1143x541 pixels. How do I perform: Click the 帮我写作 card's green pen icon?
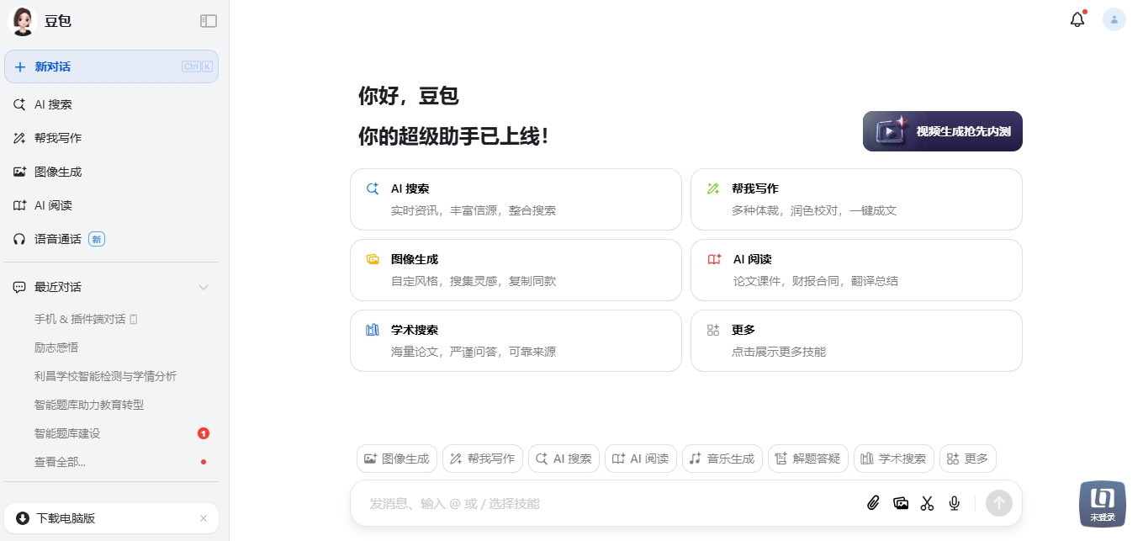point(713,188)
